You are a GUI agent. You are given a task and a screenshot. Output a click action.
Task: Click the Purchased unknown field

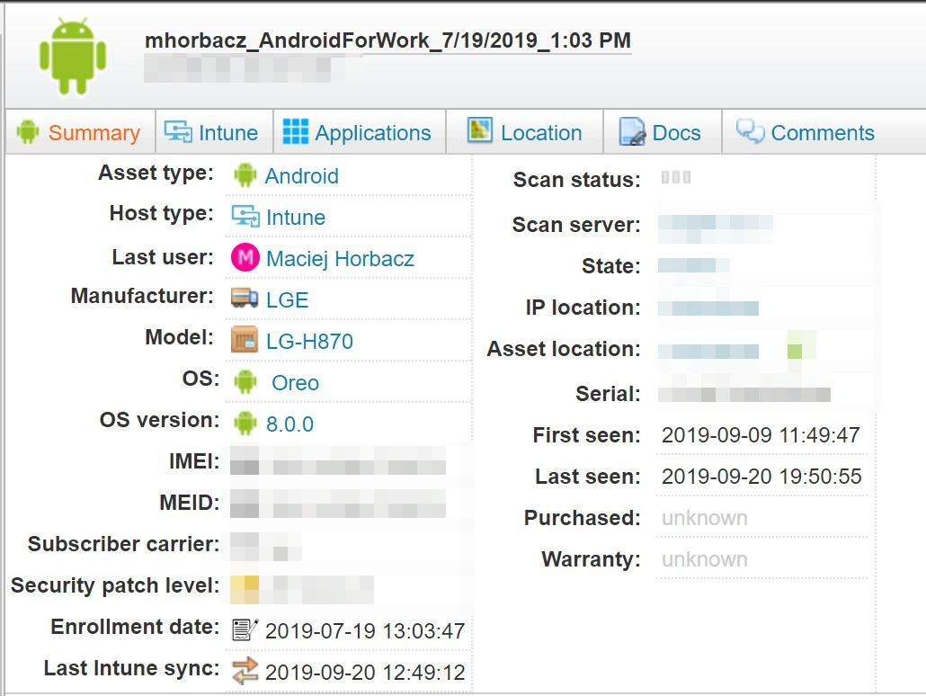(705, 518)
